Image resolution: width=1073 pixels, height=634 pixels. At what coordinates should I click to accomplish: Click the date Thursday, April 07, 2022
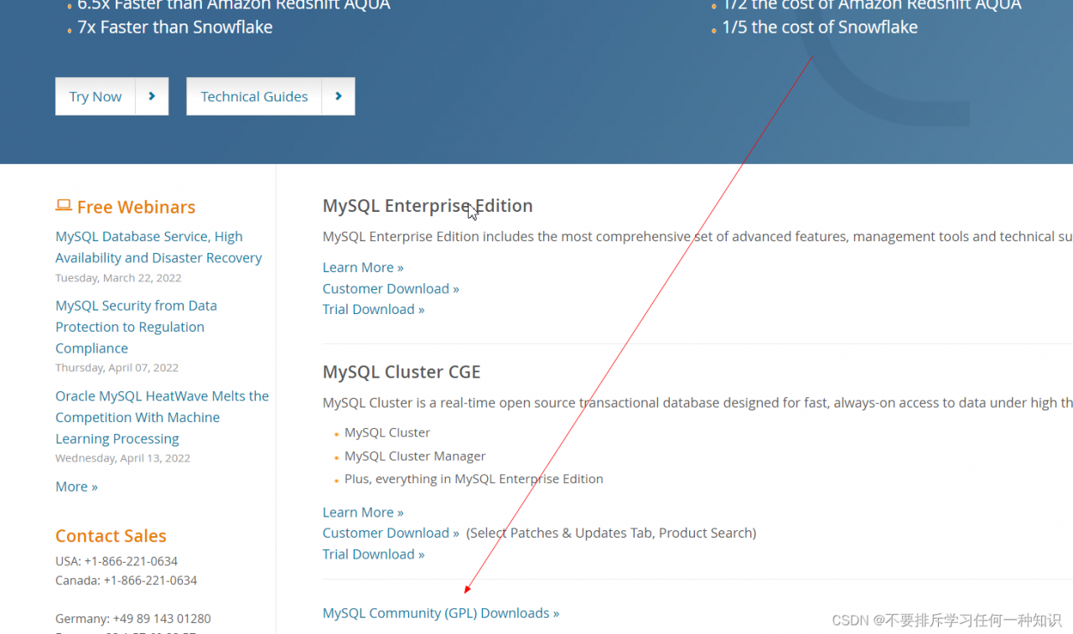point(117,368)
